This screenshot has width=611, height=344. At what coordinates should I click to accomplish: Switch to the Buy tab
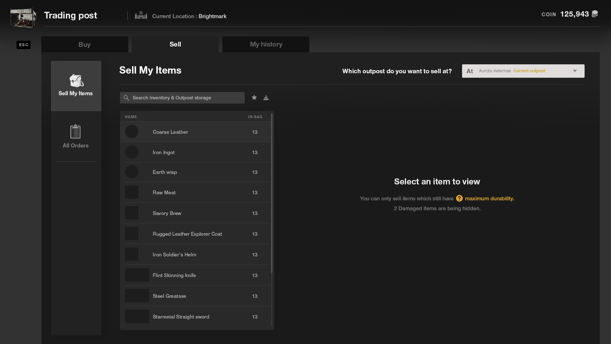coord(85,44)
